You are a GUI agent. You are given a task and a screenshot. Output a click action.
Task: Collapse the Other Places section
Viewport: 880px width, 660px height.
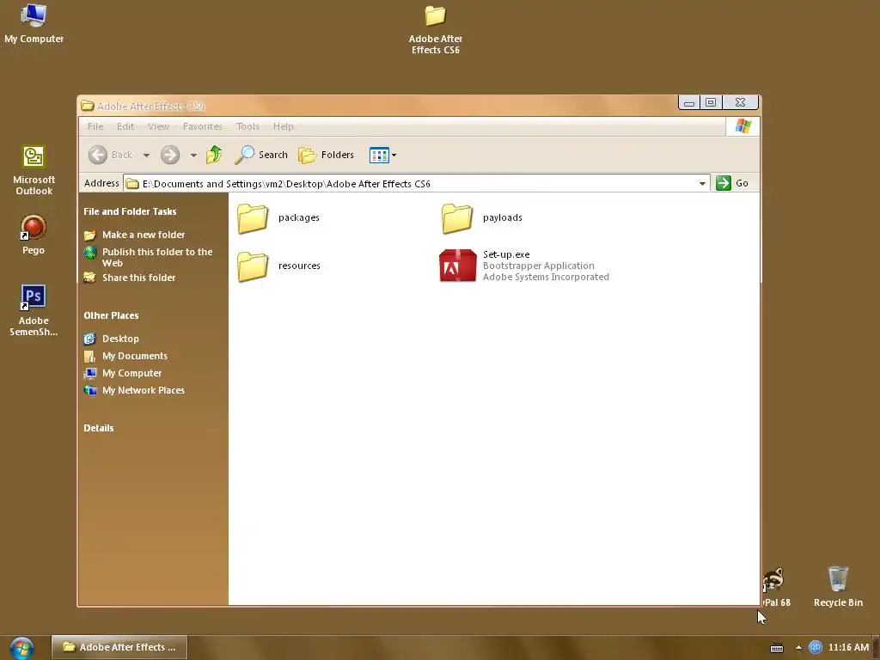click(111, 315)
